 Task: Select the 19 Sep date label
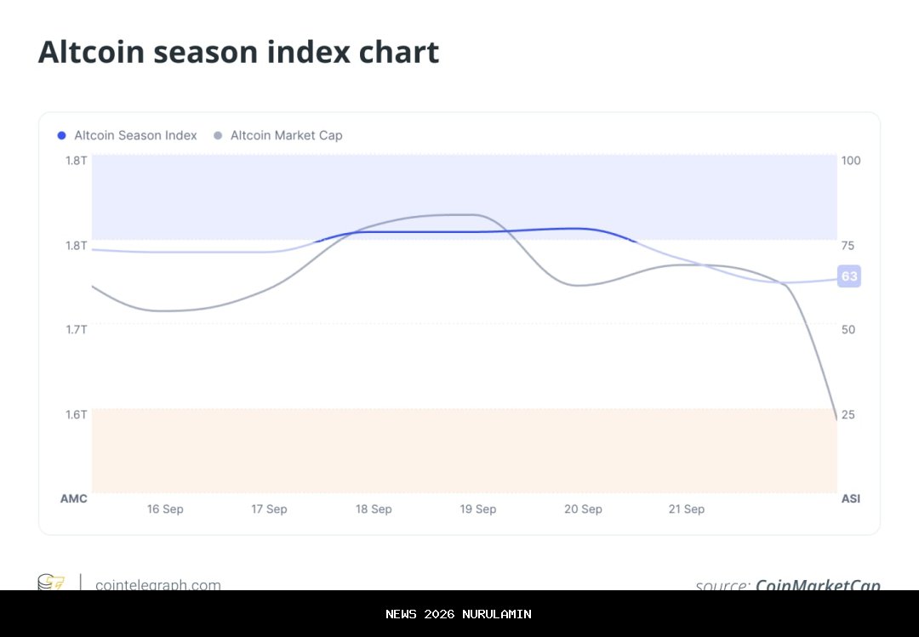pyautogui.click(x=478, y=509)
